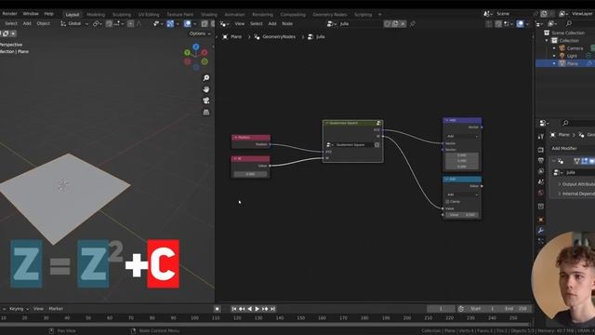Open the Scene properties tab icon
This screenshot has width=595, height=335.
click(x=541, y=181)
